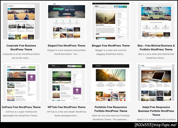
Task: Open the Bizz theme preview thumbnail
Action: [156, 21]
